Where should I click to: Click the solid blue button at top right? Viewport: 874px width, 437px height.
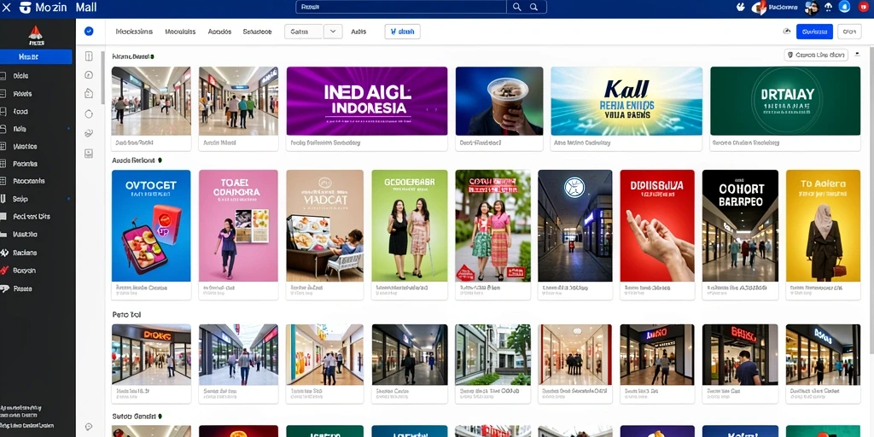coord(814,32)
